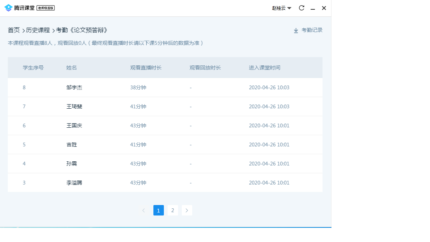Go to 首页 in the breadcrumb

tap(14, 30)
